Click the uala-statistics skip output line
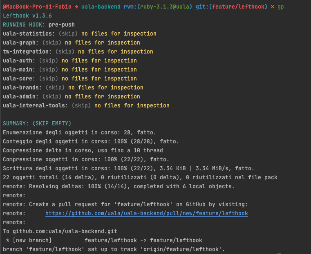The width and height of the screenshot is (311, 254). coord(80,33)
